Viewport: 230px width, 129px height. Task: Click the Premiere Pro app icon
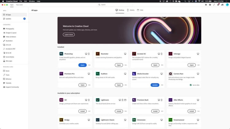point(61,74)
